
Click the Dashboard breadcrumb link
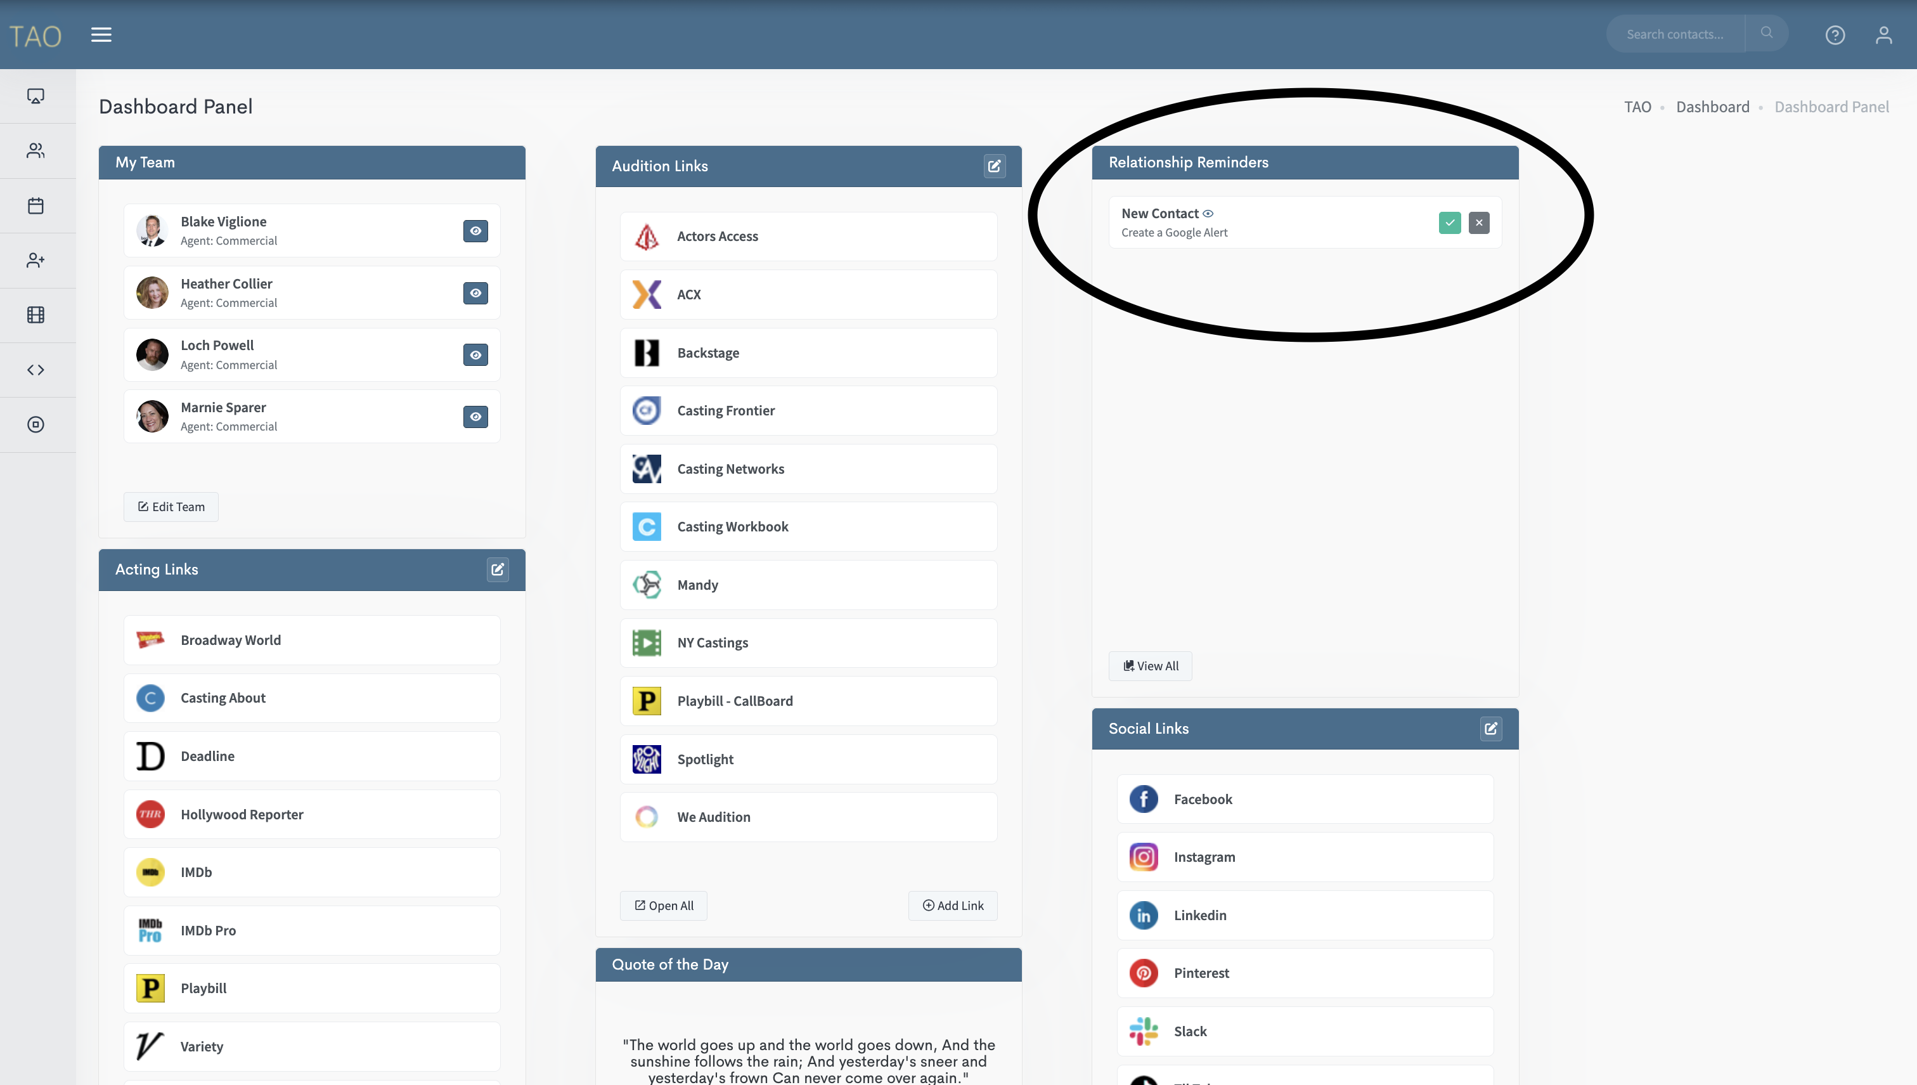(x=1712, y=107)
